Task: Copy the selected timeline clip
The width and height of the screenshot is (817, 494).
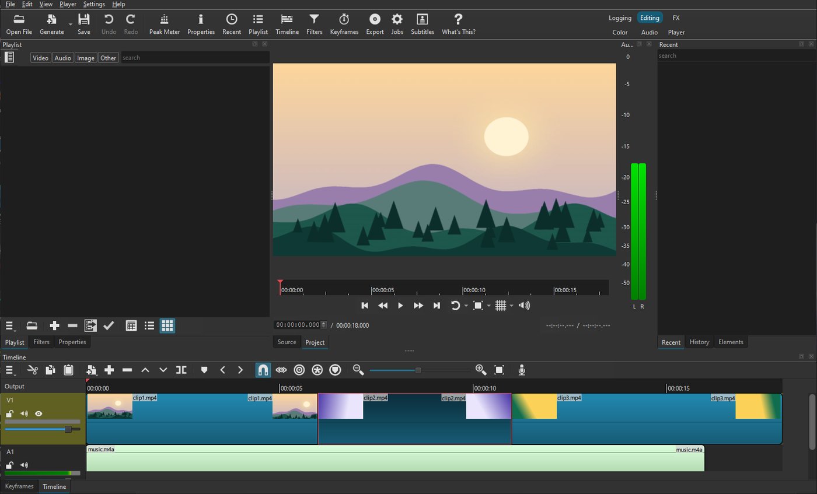Action: click(50, 370)
